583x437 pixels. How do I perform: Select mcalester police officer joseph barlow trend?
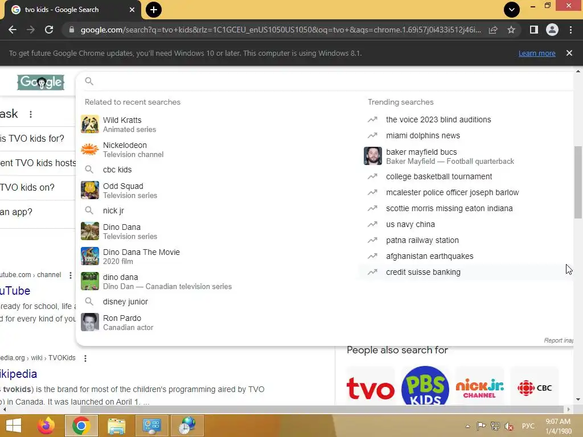(466, 192)
